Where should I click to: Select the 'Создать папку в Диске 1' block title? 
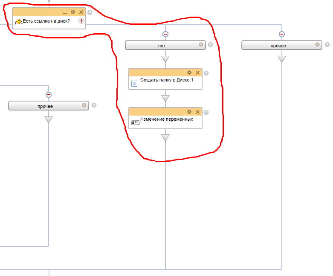tap(164, 80)
